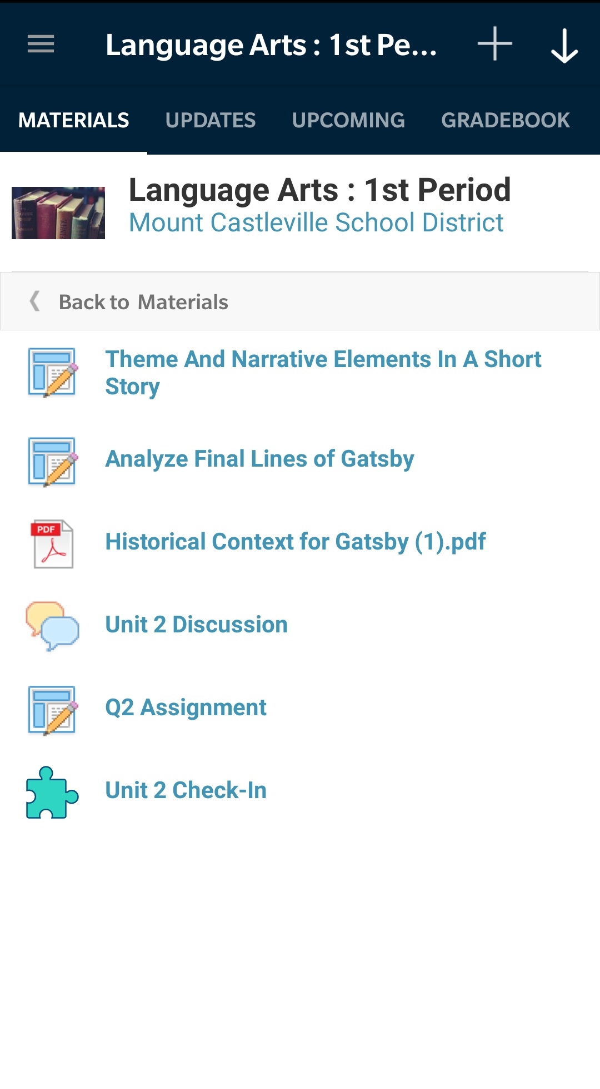Click the discussion speech bubbles icon
The width and height of the screenshot is (600, 1089).
(53, 626)
